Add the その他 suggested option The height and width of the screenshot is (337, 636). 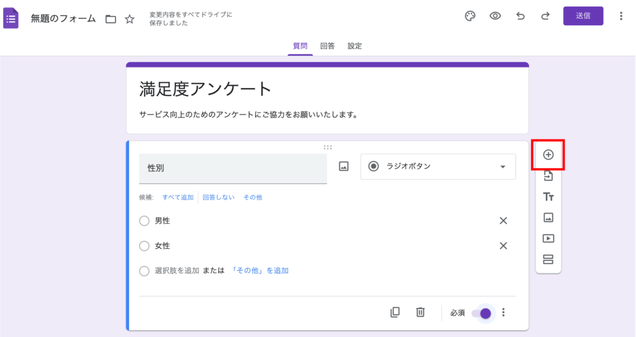252,197
